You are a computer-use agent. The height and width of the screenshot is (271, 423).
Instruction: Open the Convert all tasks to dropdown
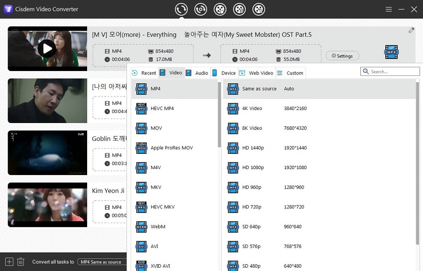click(x=102, y=262)
